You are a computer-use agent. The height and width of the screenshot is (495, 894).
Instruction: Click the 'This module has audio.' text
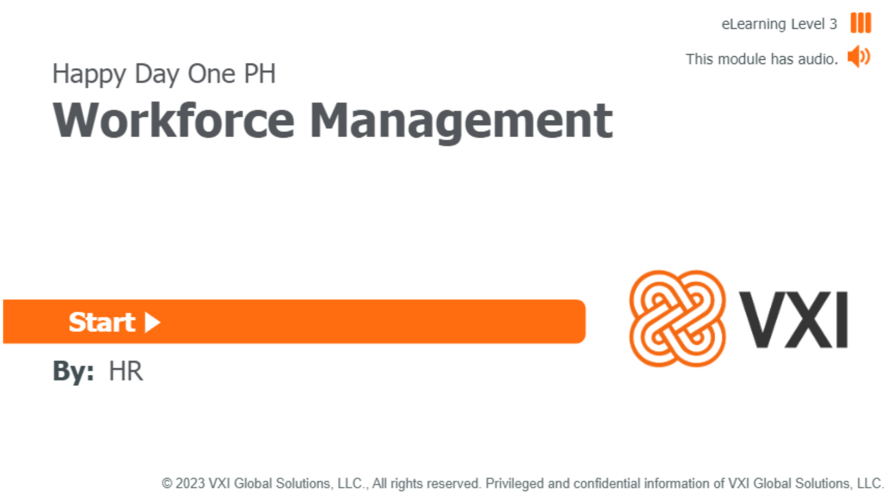tap(762, 59)
